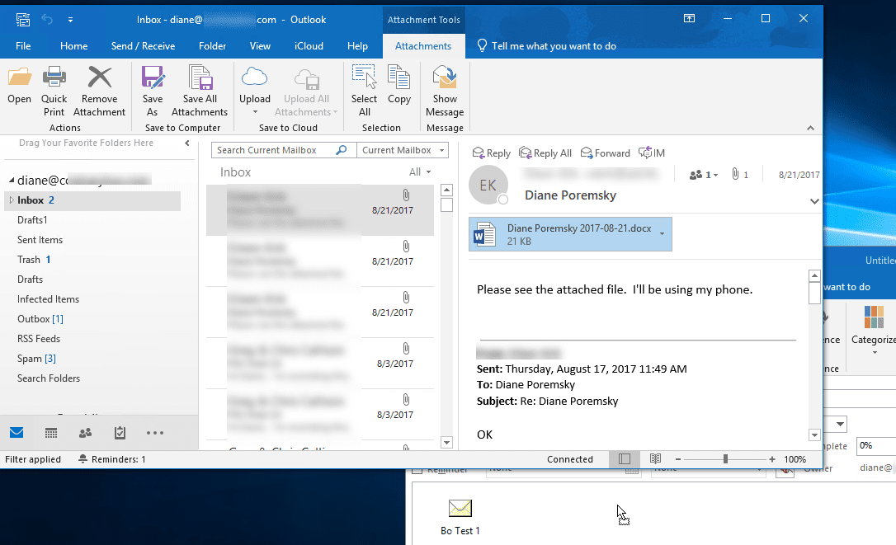Open the docx attachment dropdown arrow
The image size is (896, 545).
tap(662, 233)
